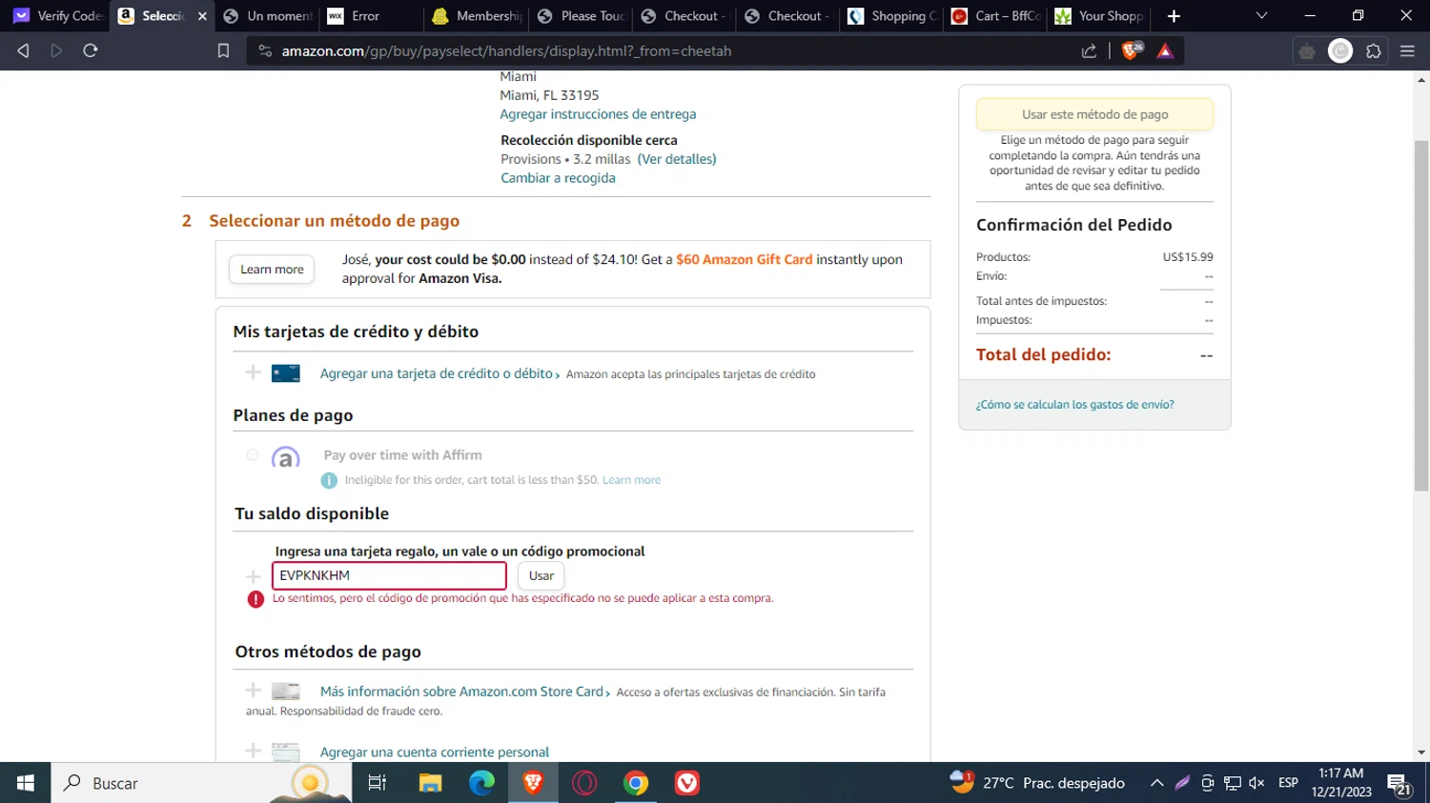Open Brave browser taskbar icon

(533, 783)
